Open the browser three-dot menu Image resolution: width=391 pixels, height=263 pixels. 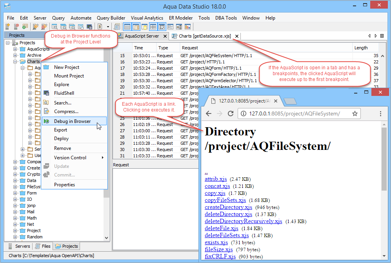(380, 114)
